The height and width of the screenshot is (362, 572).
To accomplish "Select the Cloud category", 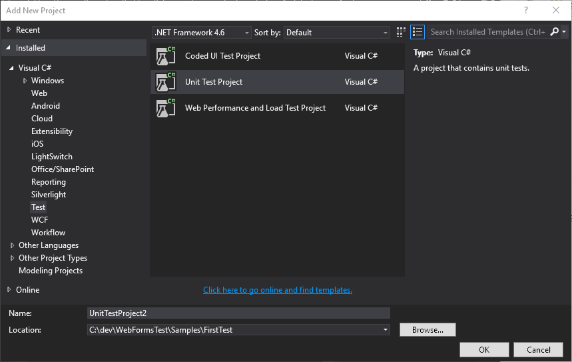I will (41, 119).
